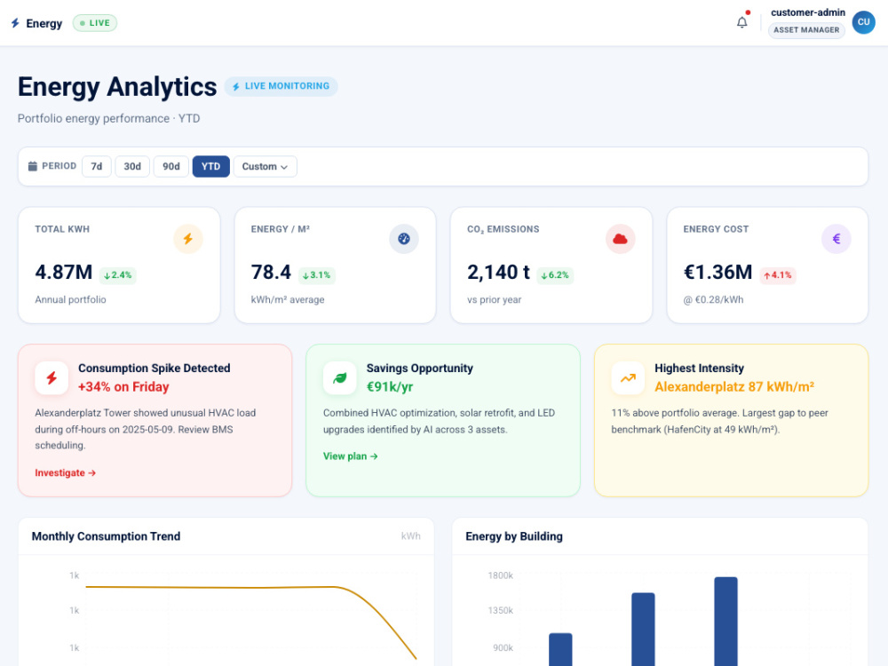The height and width of the screenshot is (666, 888).
Task: Click the €1.36M energy cost value
Action: (718, 273)
